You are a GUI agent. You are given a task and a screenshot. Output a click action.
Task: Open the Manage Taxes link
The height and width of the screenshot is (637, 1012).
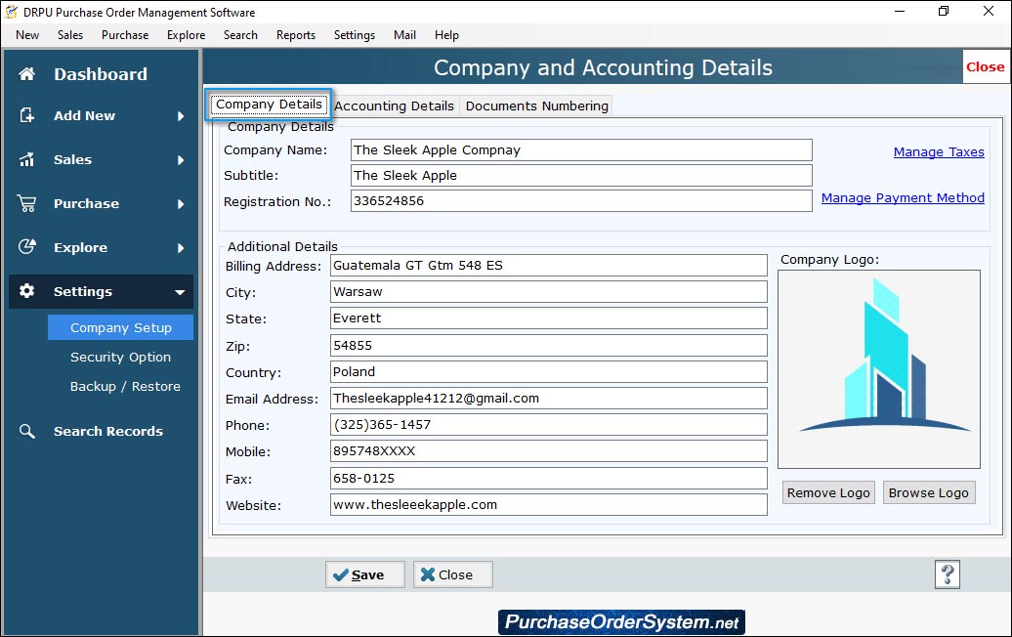point(939,152)
